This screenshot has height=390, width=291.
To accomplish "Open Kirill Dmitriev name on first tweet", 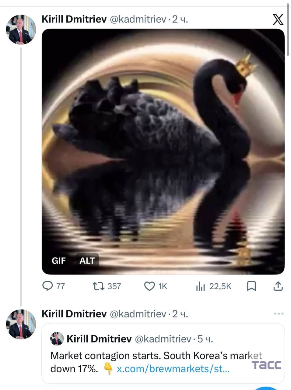I will [74, 19].
